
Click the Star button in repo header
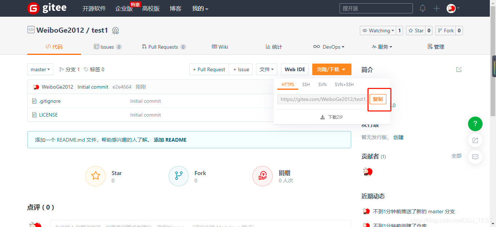click(x=416, y=31)
